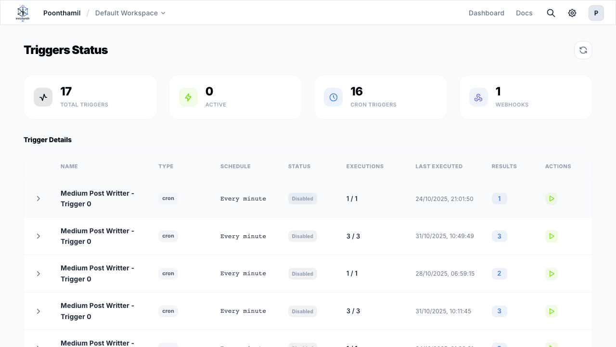Click the Total Triggers pulse icon
This screenshot has height=347, width=616.
(x=43, y=97)
